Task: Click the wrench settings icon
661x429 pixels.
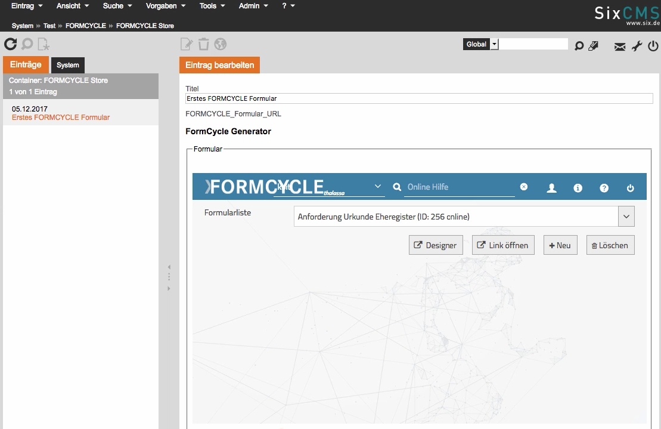Action: [637, 46]
